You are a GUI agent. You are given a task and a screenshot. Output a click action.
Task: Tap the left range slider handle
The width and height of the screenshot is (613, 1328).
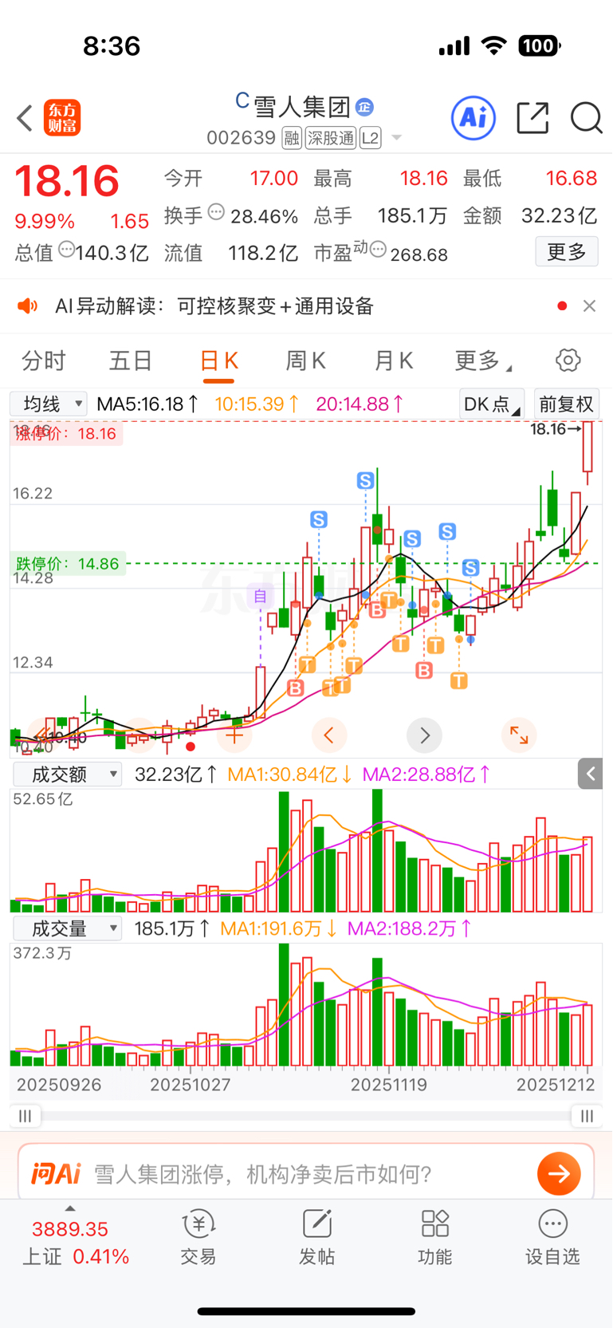pos(26,1116)
